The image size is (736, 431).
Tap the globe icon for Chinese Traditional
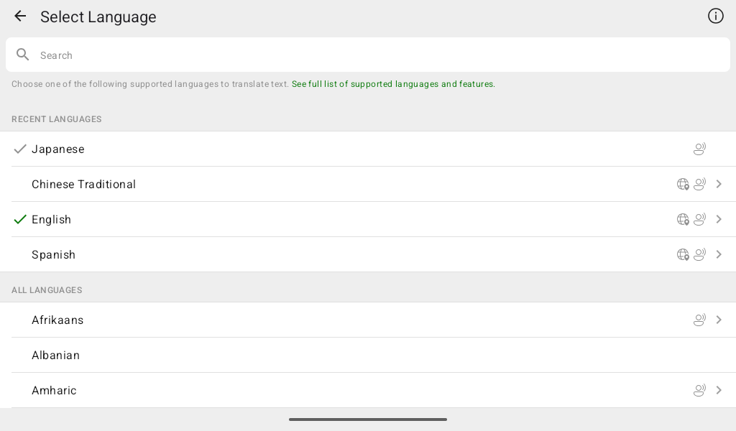tap(683, 185)
